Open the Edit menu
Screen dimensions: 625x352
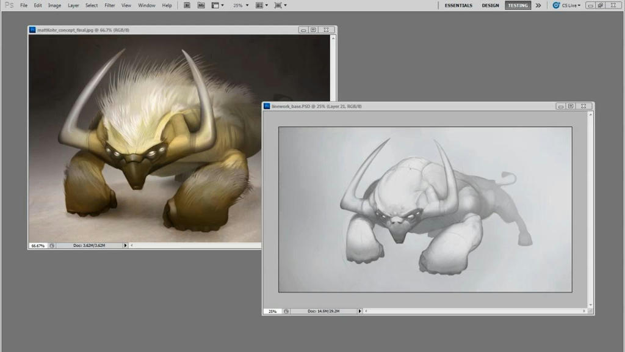38,5
